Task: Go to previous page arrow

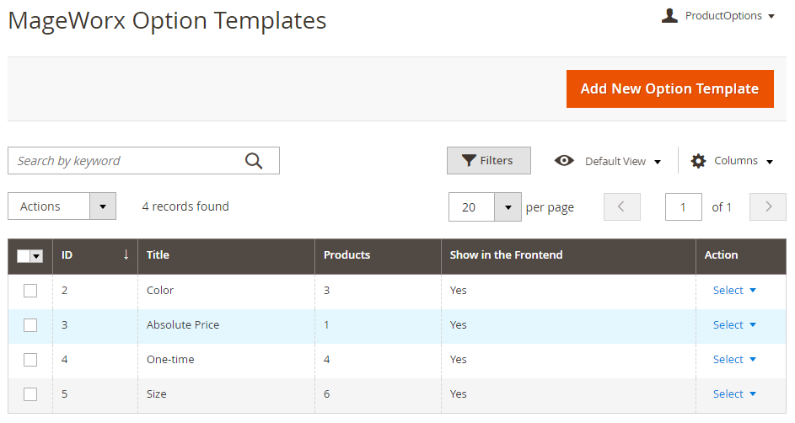Action: [x=621, y=206]
